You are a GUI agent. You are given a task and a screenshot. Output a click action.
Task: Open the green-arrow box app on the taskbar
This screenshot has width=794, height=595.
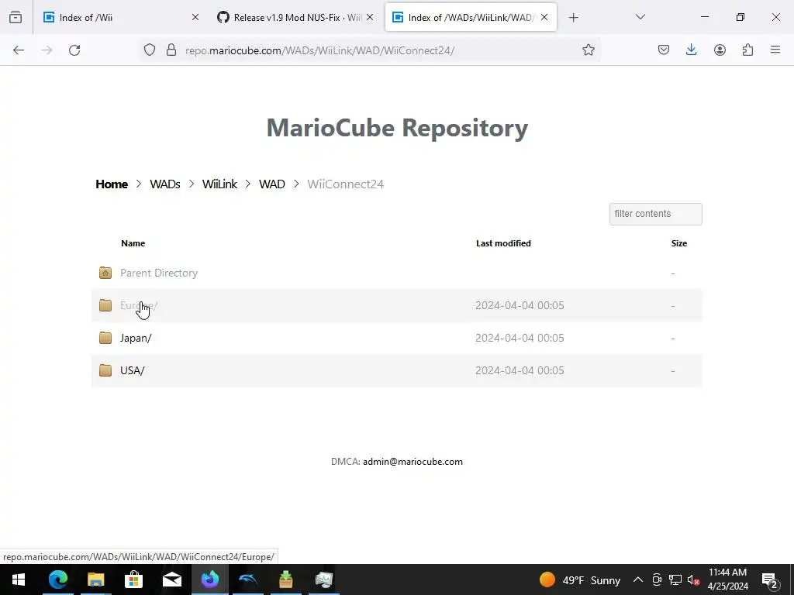[286, 580]
